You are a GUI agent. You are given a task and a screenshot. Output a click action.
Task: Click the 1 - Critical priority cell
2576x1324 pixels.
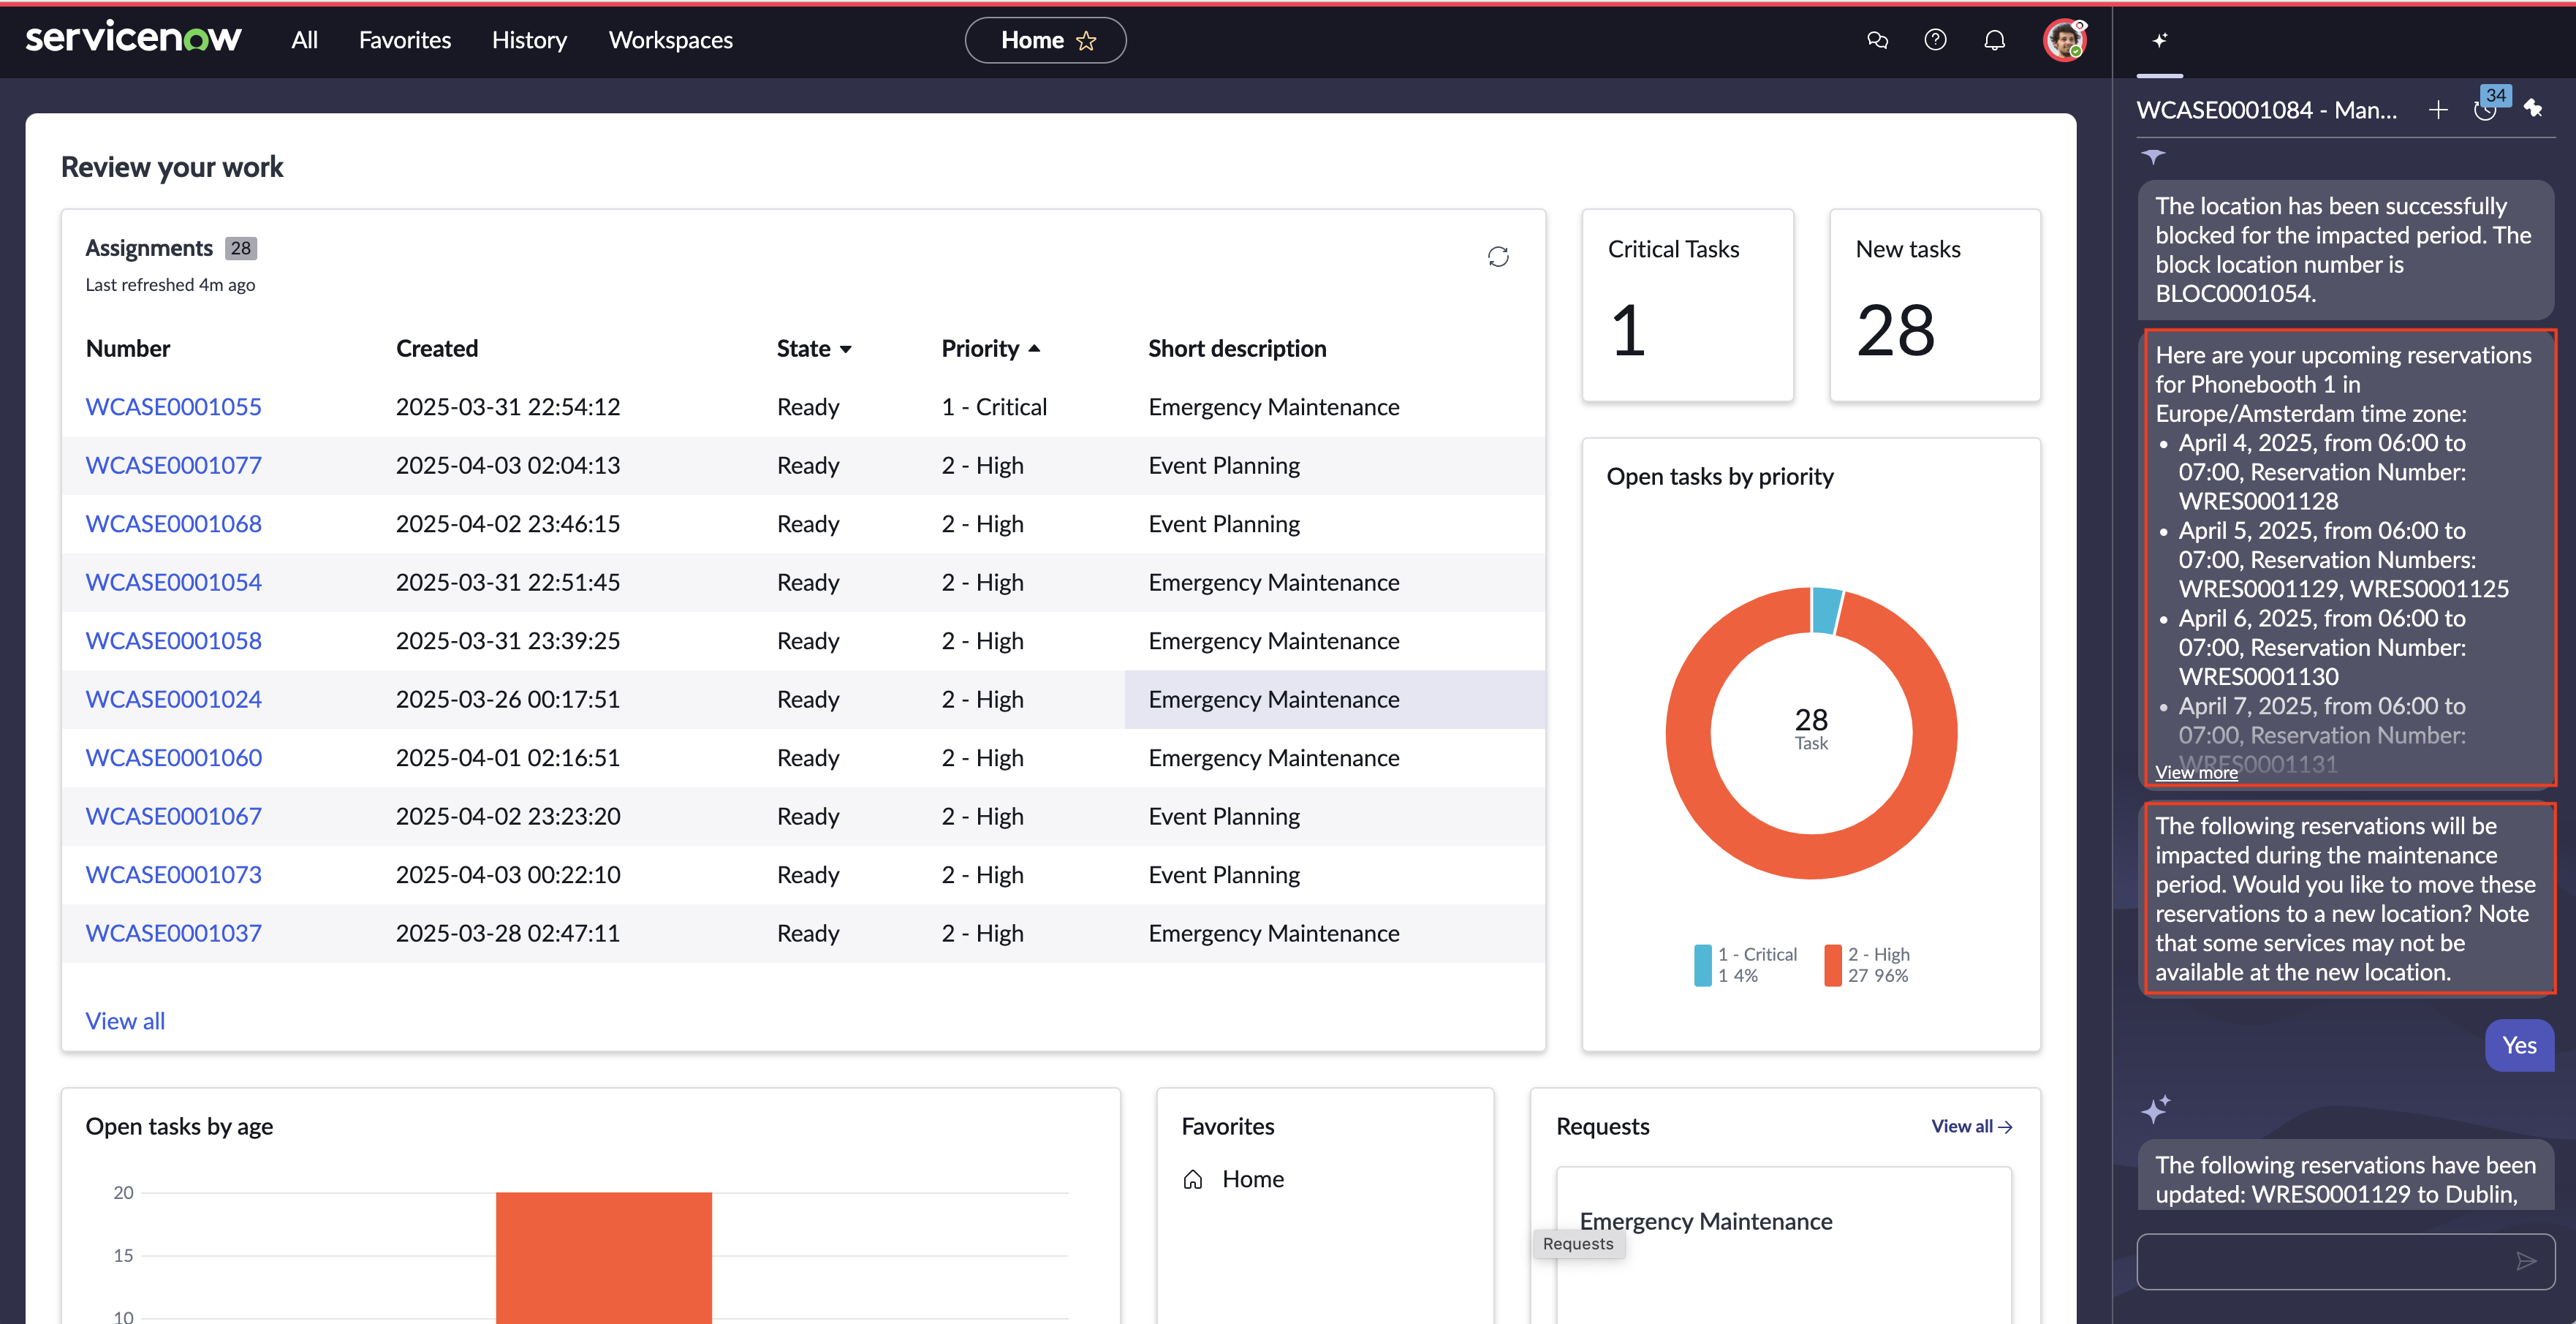coord(994,407)
